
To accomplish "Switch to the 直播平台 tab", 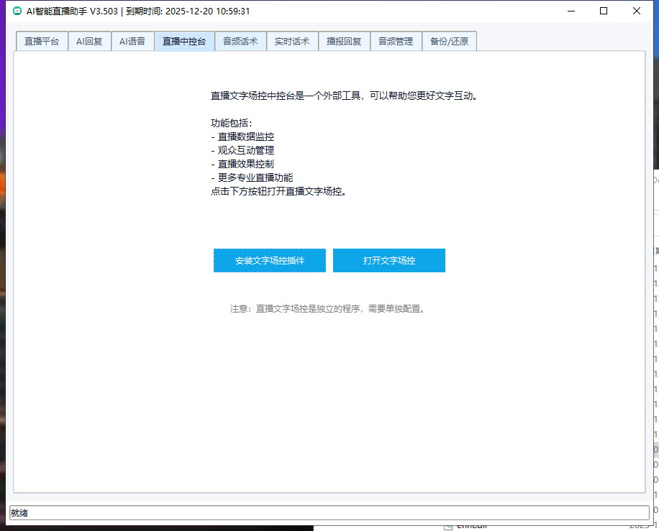I will tap(42, 42).
